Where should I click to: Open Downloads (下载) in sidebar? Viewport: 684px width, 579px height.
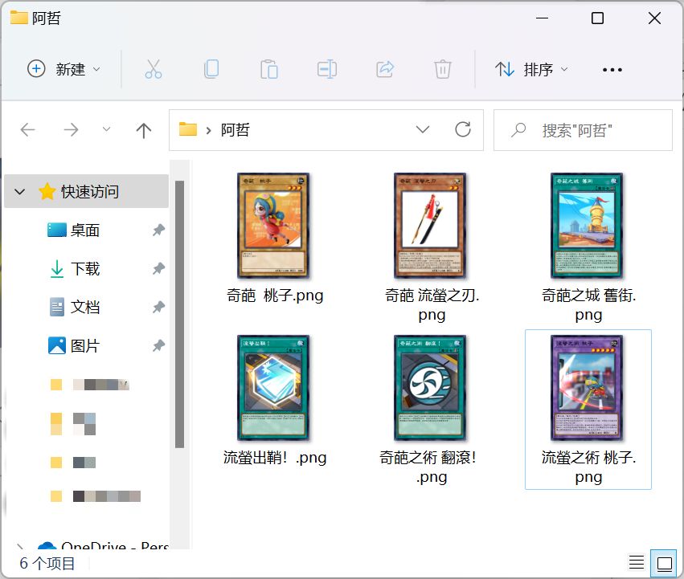tap(85, 268)
